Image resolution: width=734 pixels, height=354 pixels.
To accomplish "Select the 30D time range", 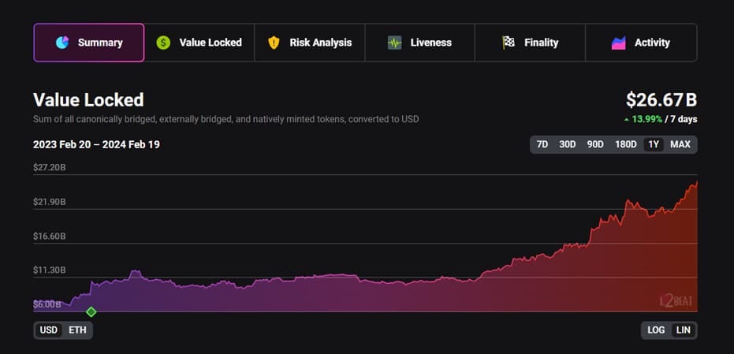I will pyautogui.click(x=568, y=144).
